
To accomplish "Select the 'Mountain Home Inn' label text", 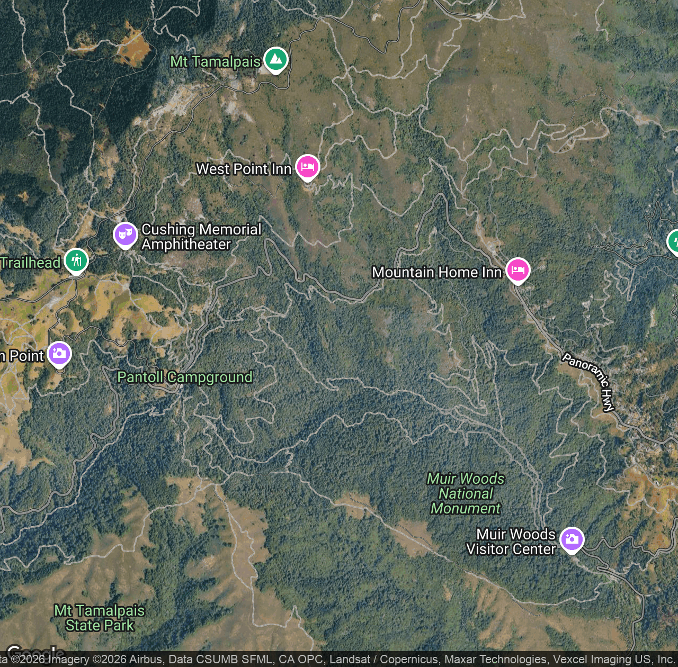I will 436,272.
